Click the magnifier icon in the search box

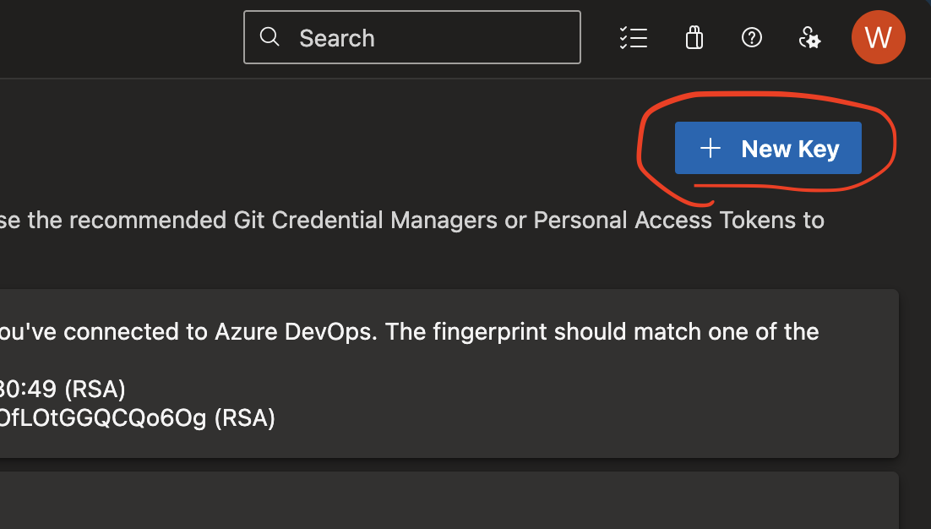[269, 37]
